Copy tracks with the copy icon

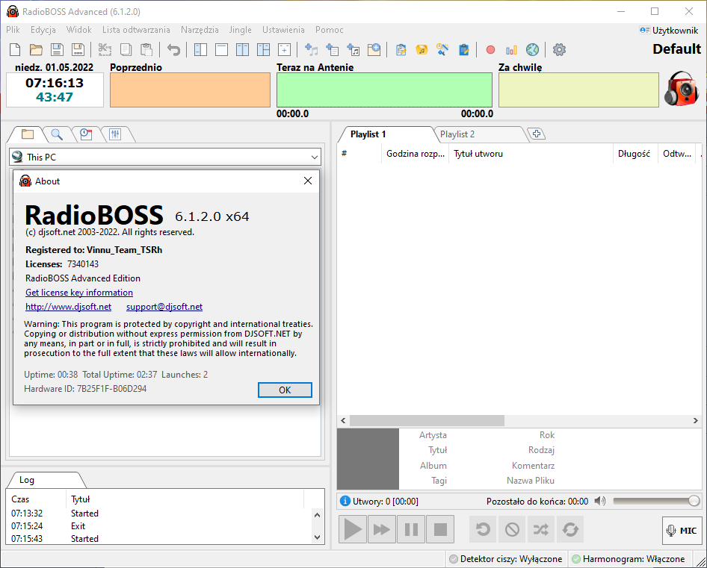(x=126, y=49)
